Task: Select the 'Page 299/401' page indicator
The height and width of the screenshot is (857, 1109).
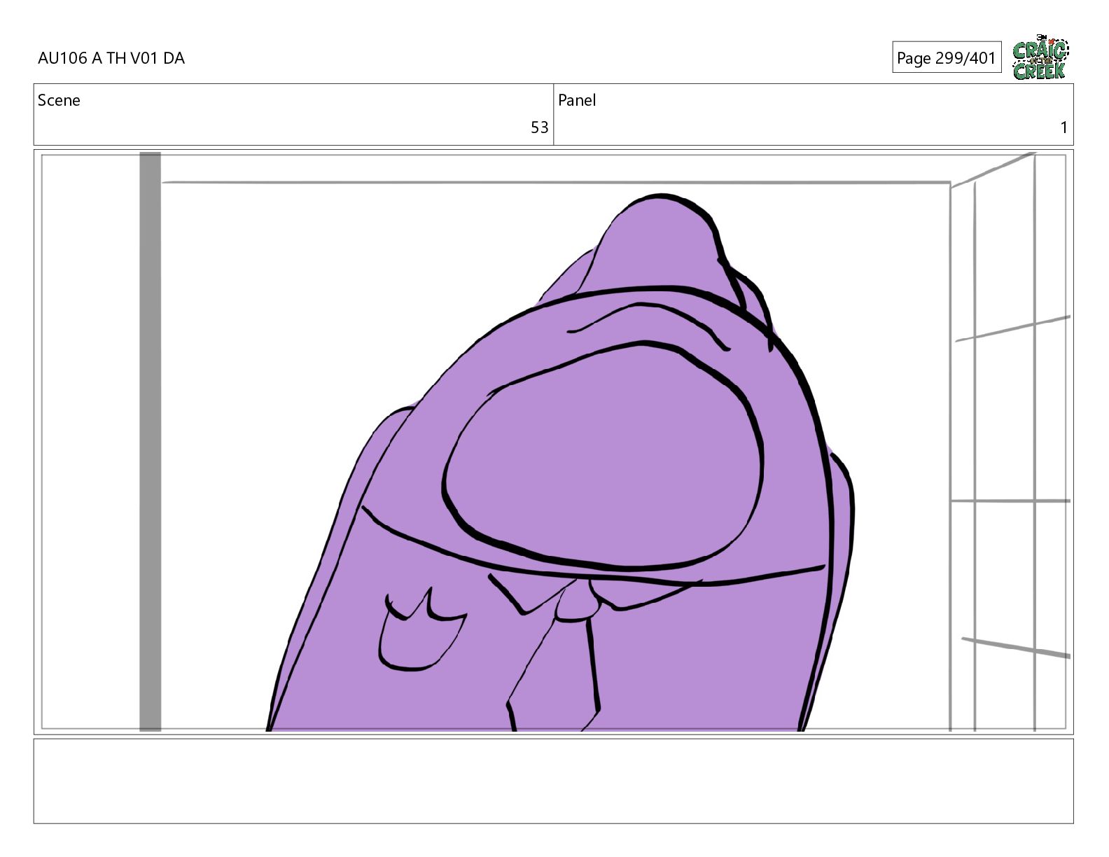Action: 947,57
